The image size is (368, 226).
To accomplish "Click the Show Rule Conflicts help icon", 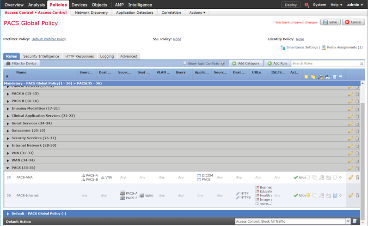I will [x=223, y=64].
